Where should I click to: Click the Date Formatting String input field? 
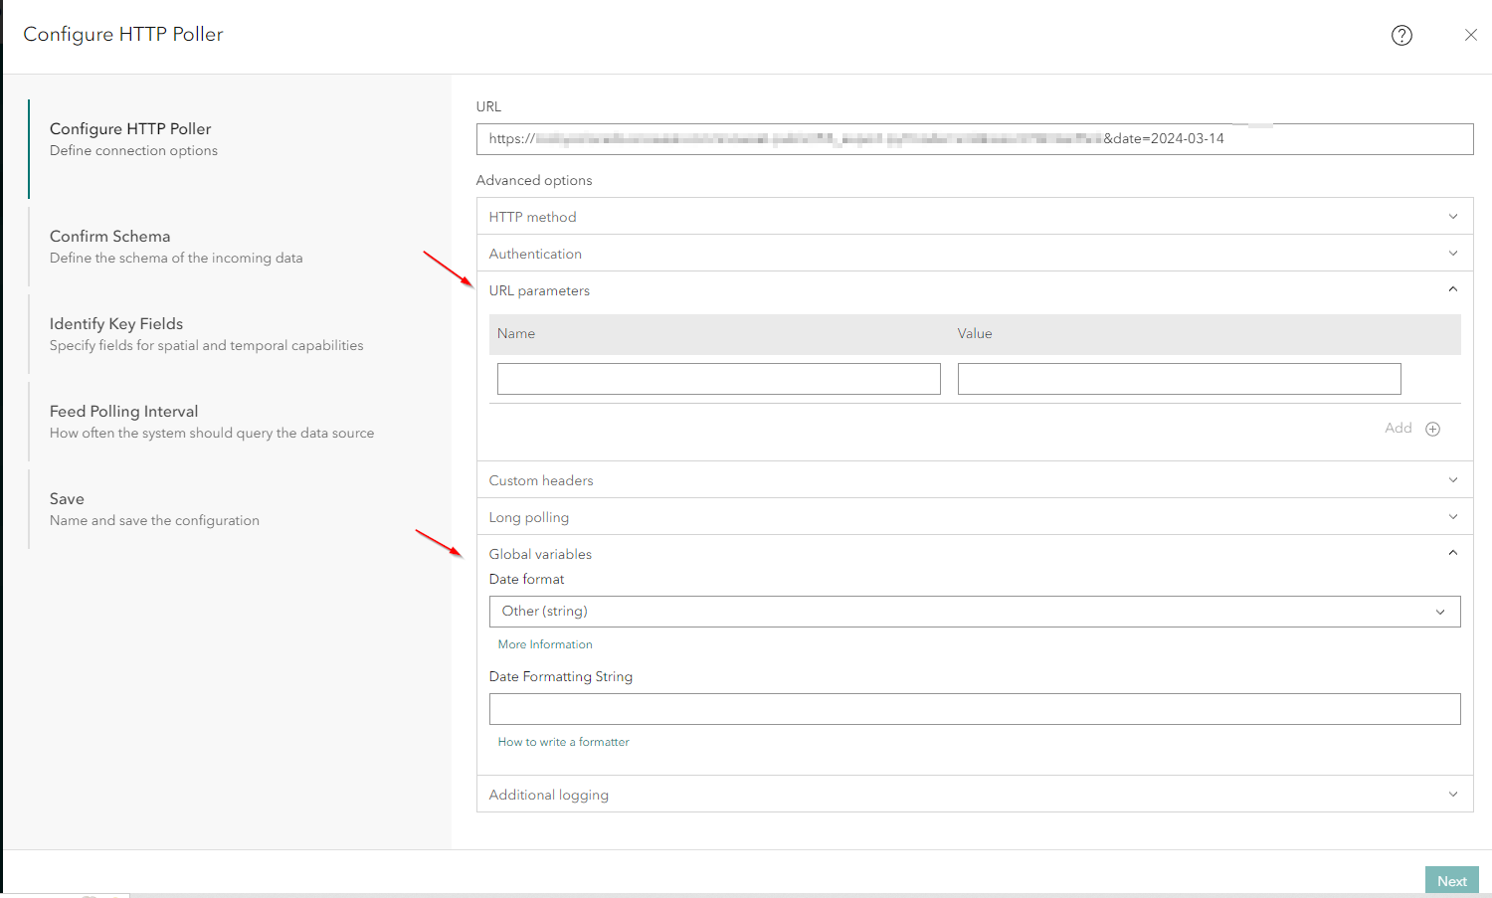[974, 709]
